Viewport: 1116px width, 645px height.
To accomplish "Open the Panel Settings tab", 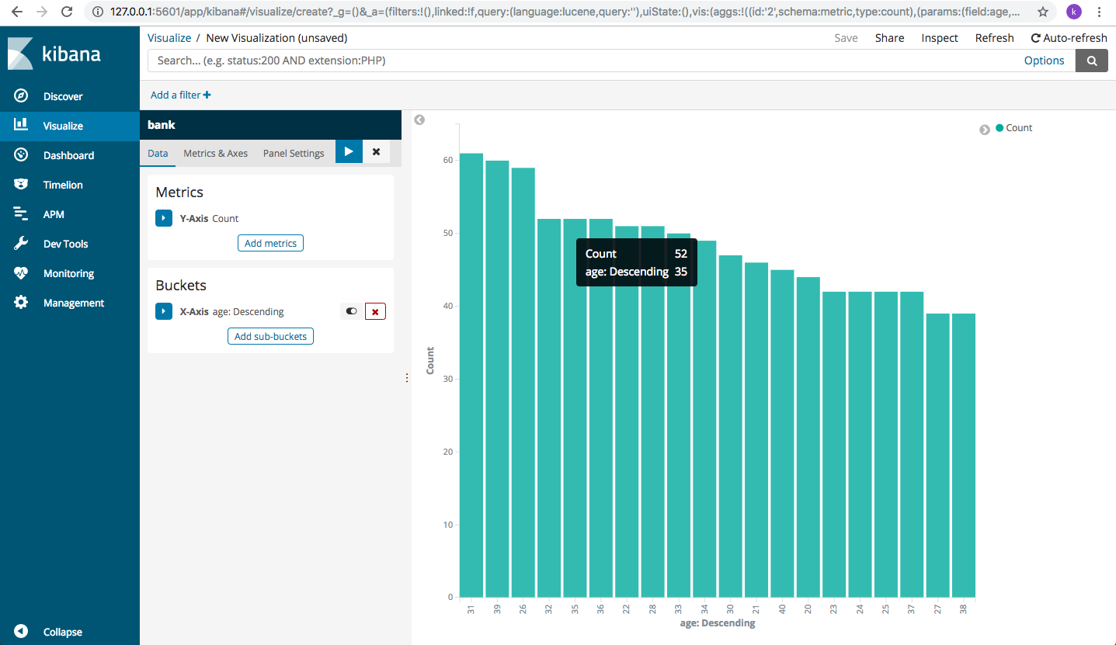I will pos(294,153).
